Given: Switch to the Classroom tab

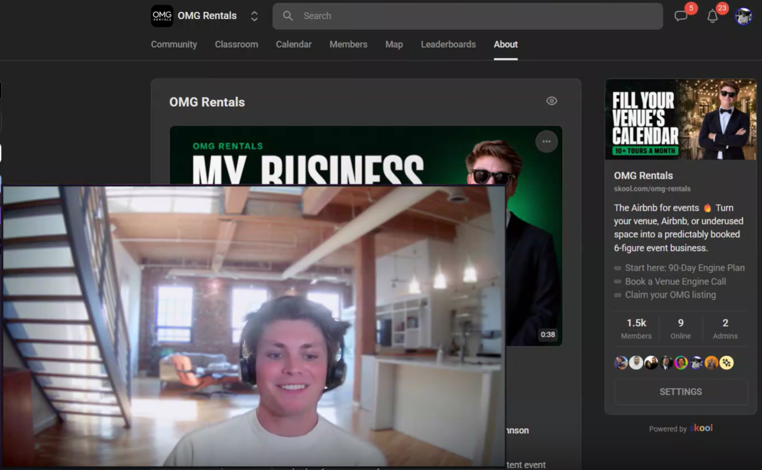Looking at the screenshot, I should tap(236, 44).
